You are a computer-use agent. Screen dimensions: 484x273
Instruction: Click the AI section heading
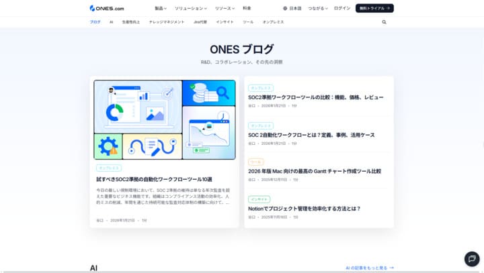pyautogui.click(x=93, y=268)
